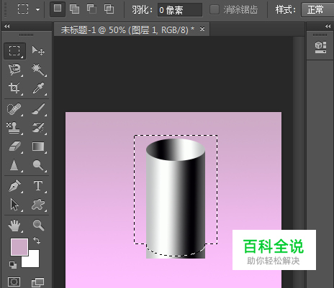Screen dimensions: 334x288
Task: Open marquee tool preset picker arrow
Action: 37,10
